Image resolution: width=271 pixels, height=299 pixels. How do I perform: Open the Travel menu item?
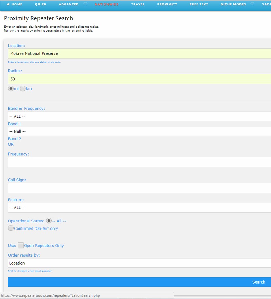click(x=138, y=4)
